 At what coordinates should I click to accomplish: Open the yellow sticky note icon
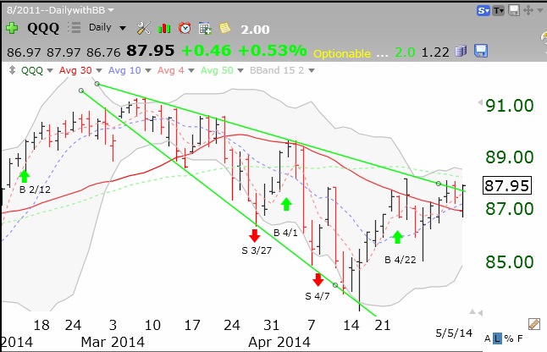pos(225,28)
